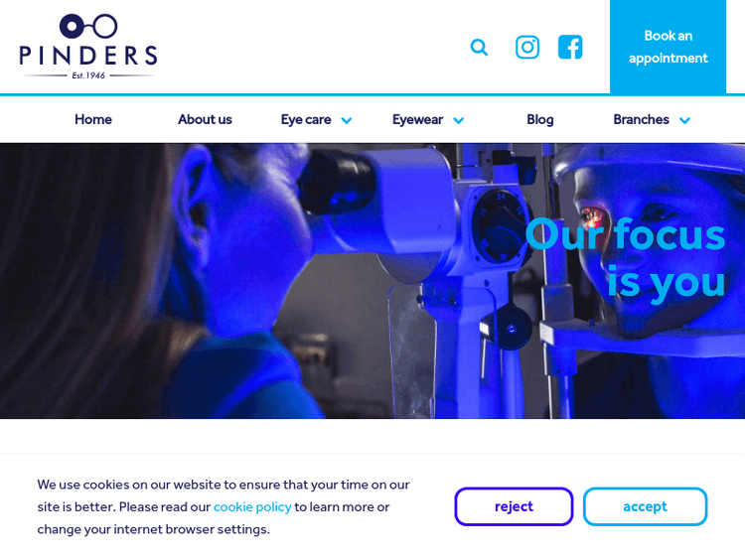
Task: Accept cookies with the accept button
Action: 645,506
